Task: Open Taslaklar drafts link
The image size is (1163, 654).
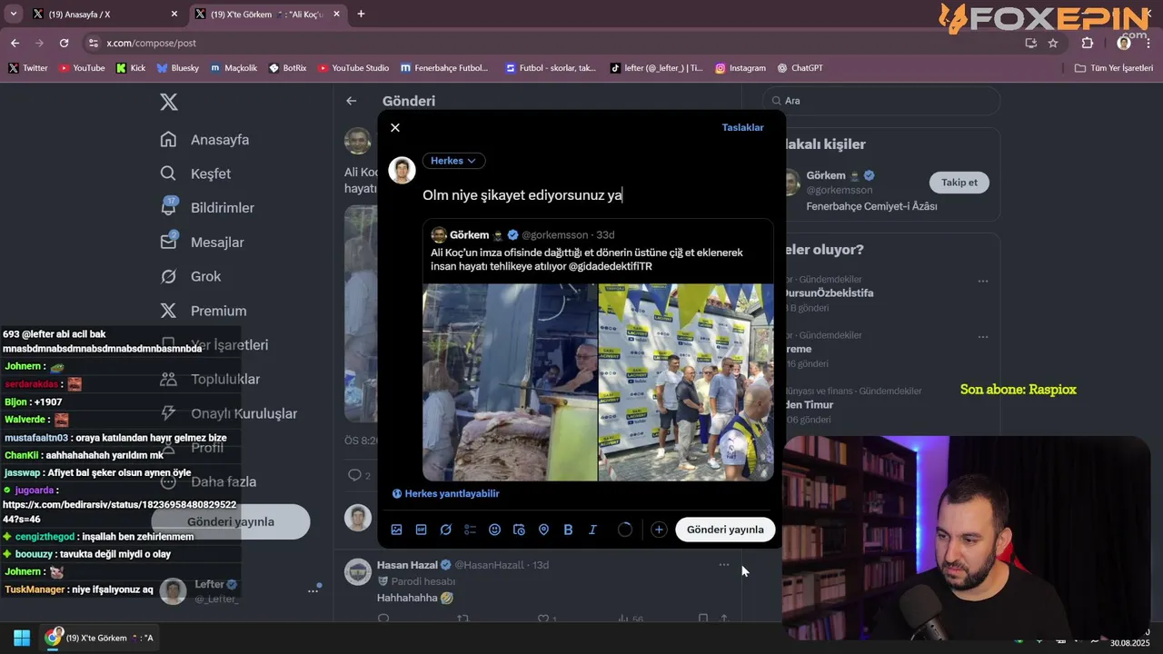Action: pos(742,128)
